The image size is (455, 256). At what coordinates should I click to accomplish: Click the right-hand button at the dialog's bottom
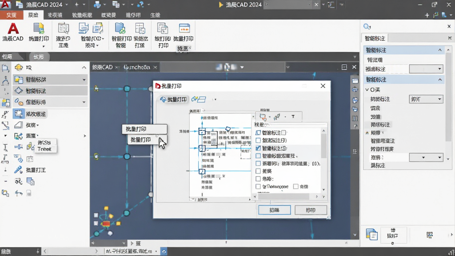(311, 210)
